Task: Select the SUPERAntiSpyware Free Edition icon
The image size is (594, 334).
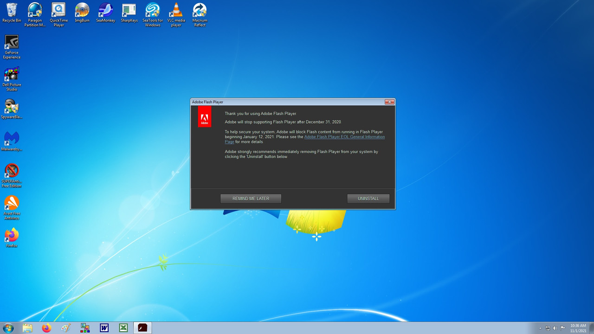Action: (12, 175)
